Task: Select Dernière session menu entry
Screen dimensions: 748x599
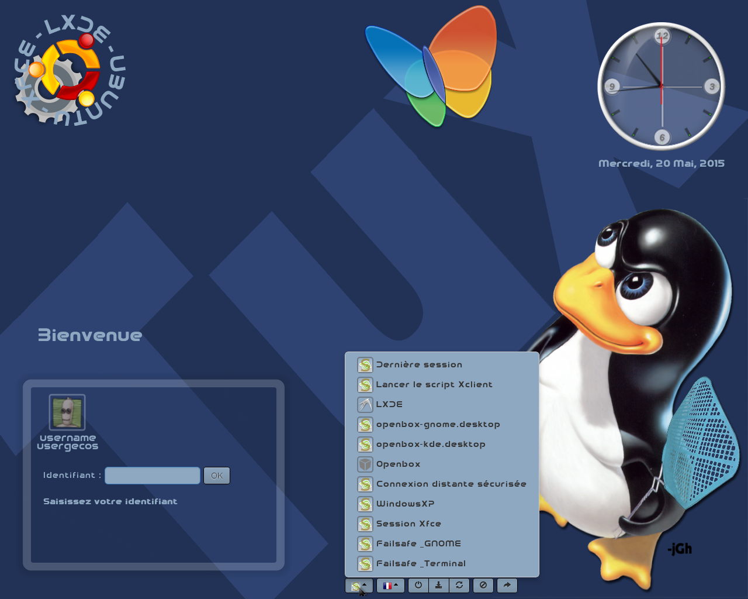Action: coord(442,365)
